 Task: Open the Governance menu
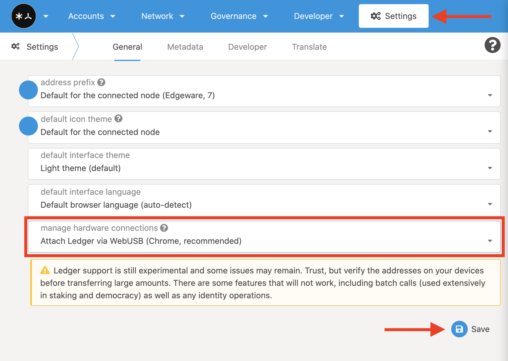(x=239, y=16)
